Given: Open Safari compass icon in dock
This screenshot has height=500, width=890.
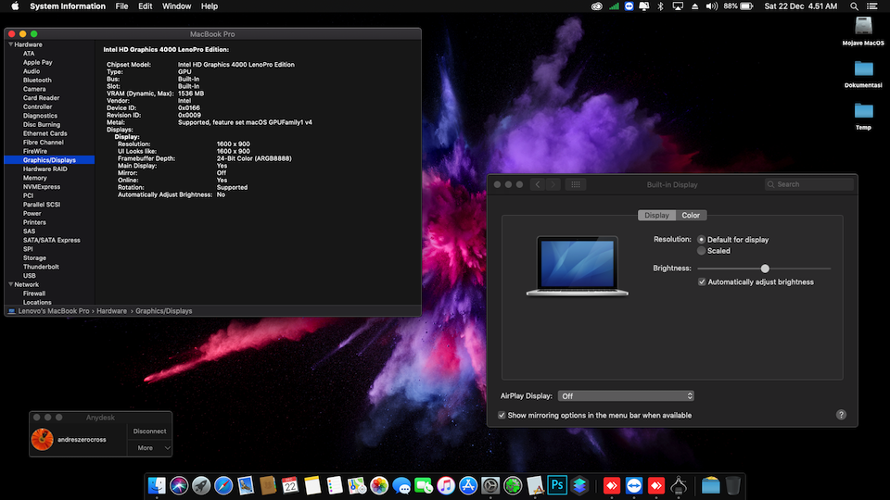Looking at the screenshot, I should point(223,486).
